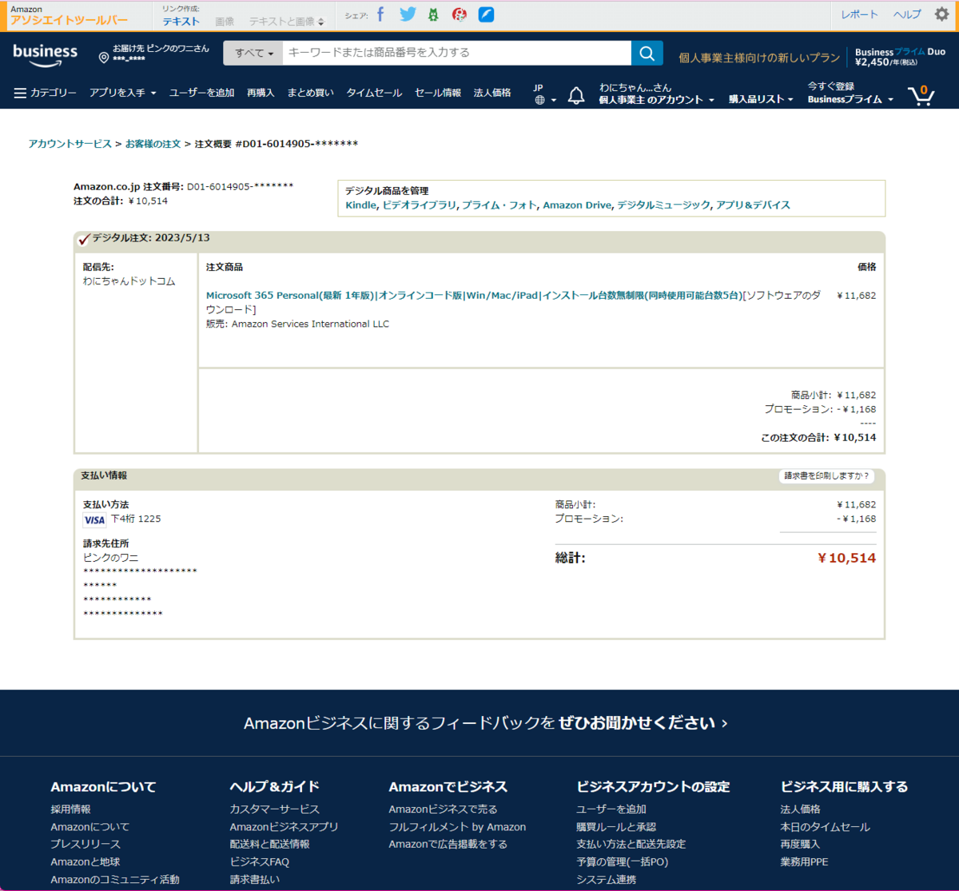
Task: Share via the Facebook icon
Action: [380, 14]
